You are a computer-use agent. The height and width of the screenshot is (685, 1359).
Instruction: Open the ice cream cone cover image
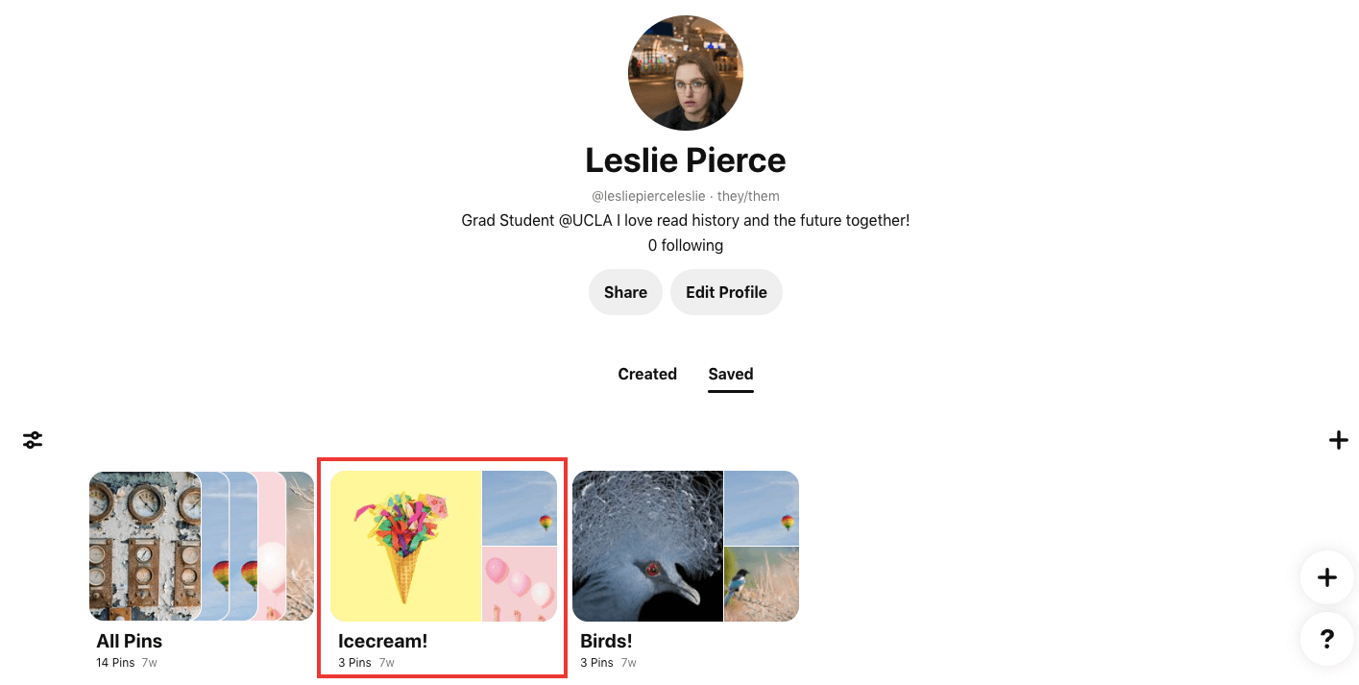pyautogui.click(x=405, y=546)
